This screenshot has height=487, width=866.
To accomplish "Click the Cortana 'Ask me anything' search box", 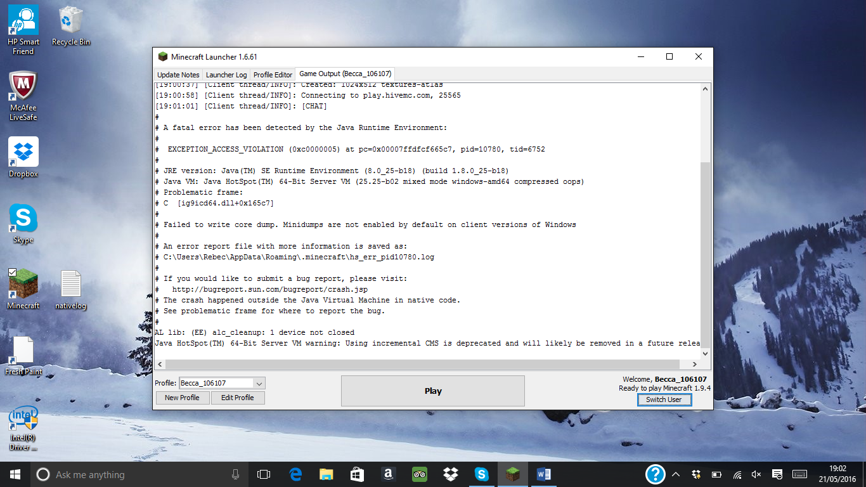I will (138, 474).
